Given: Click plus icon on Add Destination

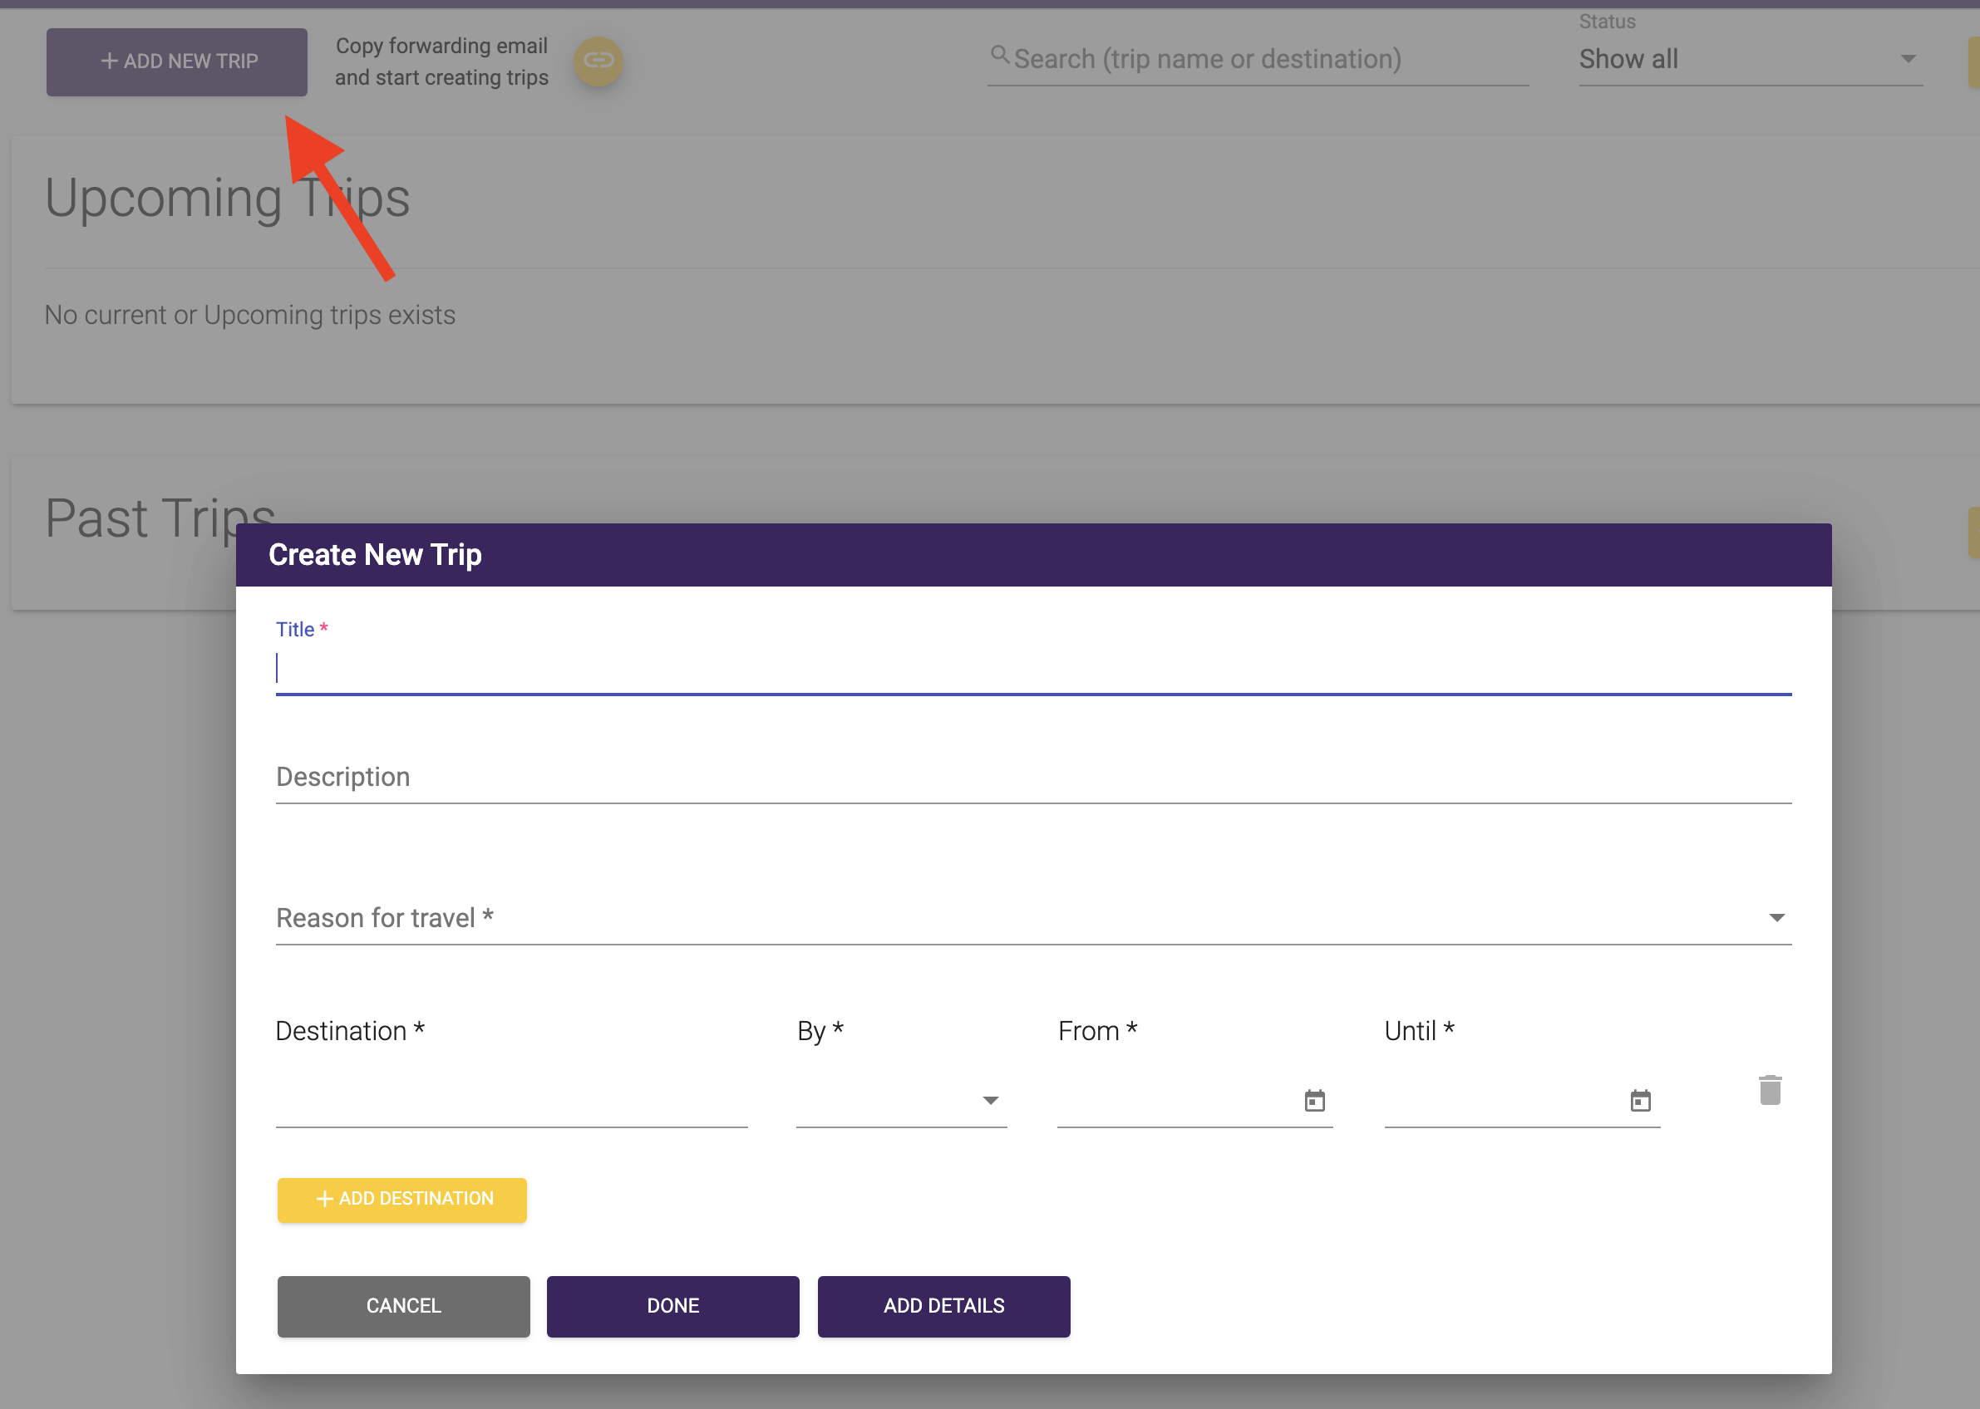Looking at the screenshot, I should (325, 1199).
